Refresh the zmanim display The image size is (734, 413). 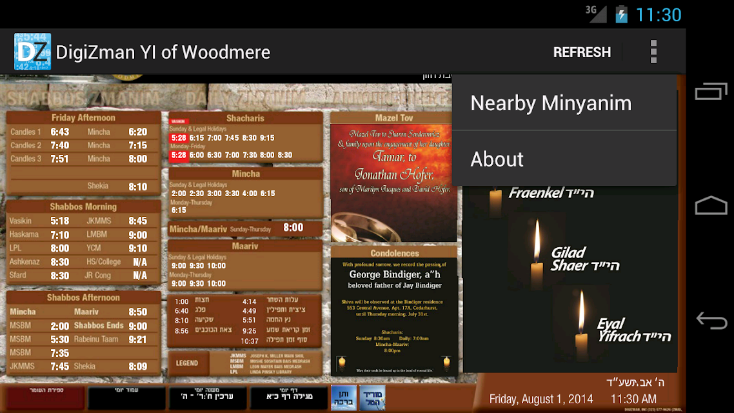[582, 52]
